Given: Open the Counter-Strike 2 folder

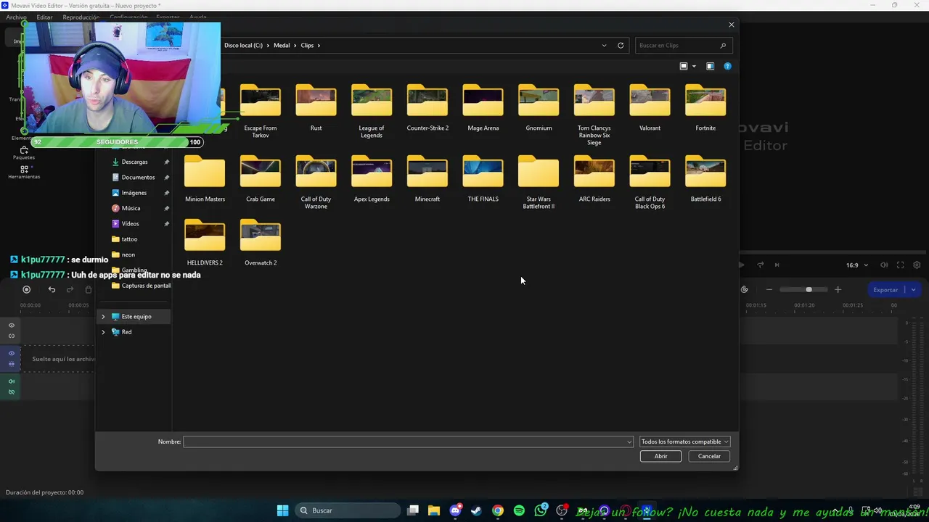Looking at the screenshot, I should pos(427,108).
